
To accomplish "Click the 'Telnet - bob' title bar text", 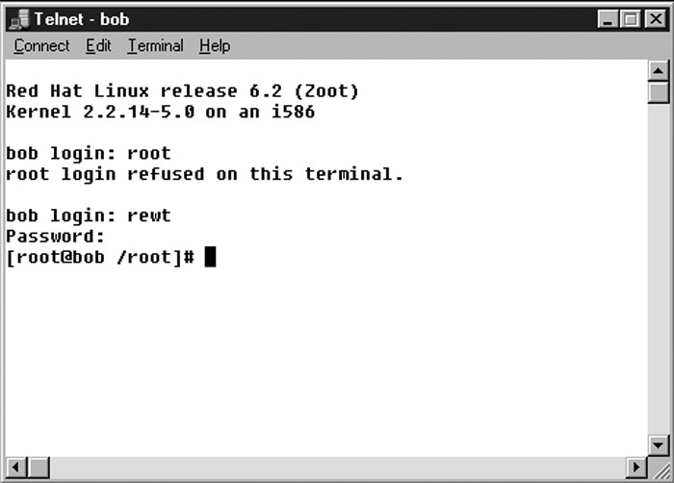I will pyautogui.click(x=82, y=19).
